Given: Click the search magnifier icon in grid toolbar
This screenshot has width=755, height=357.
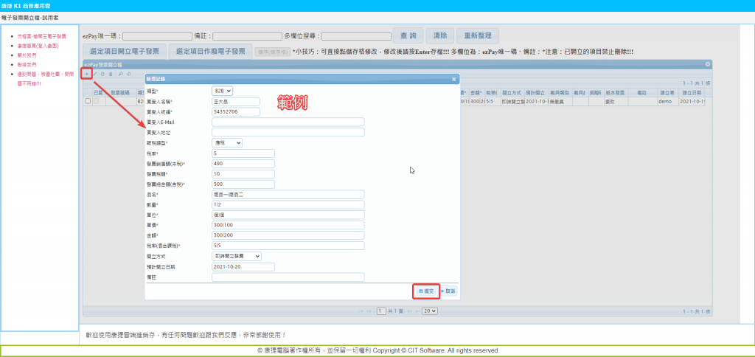Looking at the screenshot, I should 119,74.
